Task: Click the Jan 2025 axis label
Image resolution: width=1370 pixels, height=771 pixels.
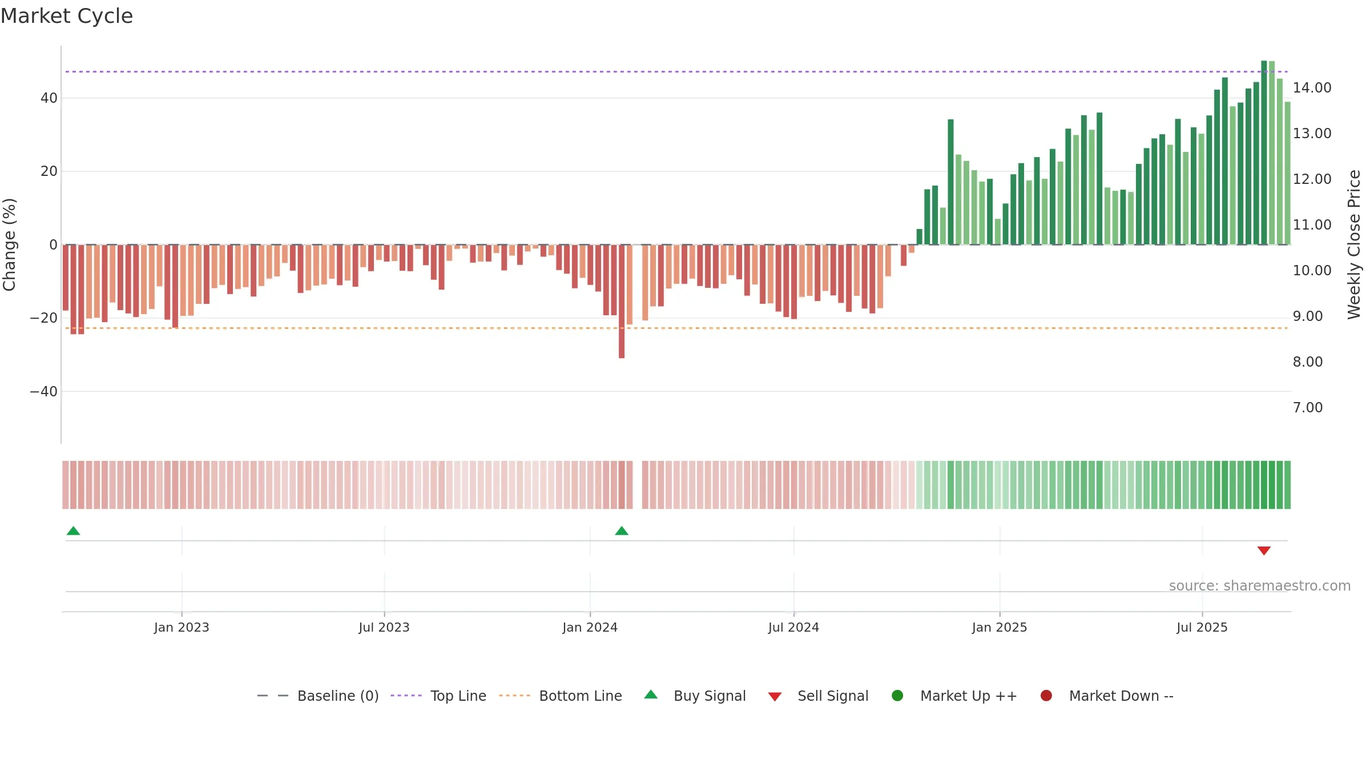Action: (1000, 627)
